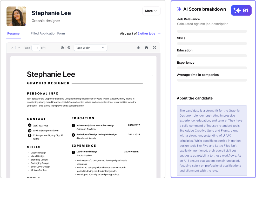Print the resume document
Screen dimensions: 256x200
point(146,48)
